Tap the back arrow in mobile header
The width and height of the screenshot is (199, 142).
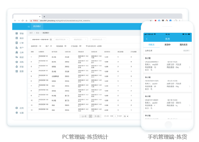pos(146,39)
